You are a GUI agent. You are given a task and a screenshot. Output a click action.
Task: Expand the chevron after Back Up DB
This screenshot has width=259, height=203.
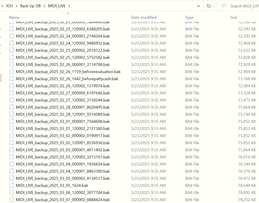point(45,6)
